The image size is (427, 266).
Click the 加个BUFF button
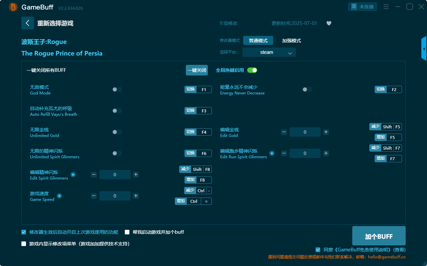[379, 236]
